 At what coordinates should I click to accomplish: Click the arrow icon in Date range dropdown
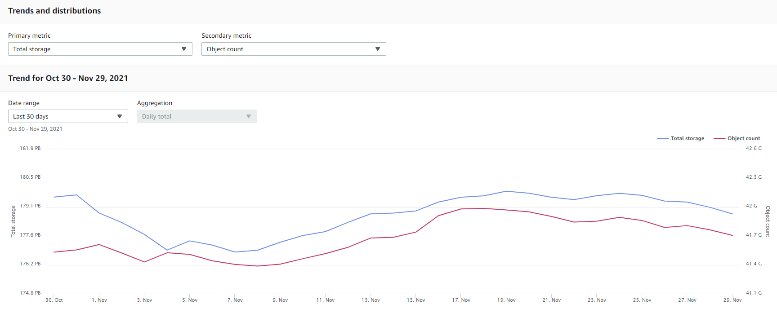tap(120, 116)
